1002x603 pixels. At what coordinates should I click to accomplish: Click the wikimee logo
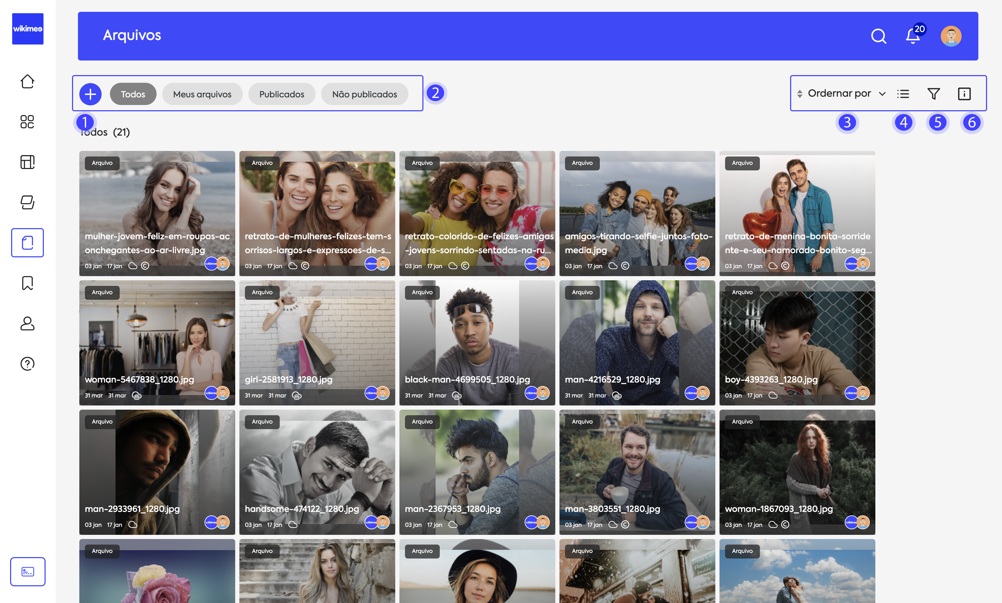(x=27, y=29)
